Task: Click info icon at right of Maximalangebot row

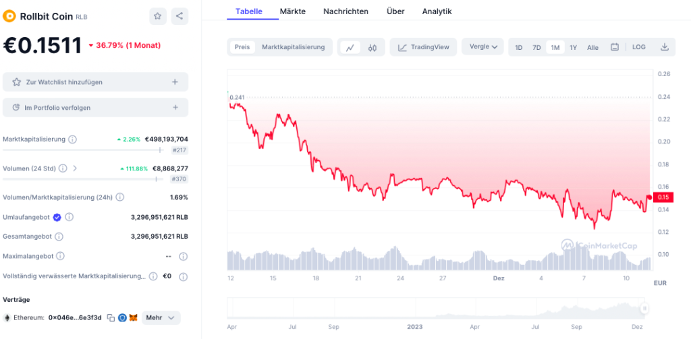Action: tap(184, 256)
